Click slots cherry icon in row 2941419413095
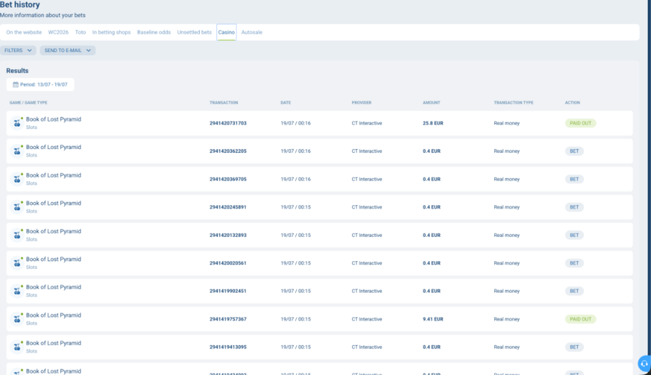 [x=17, y=347]
